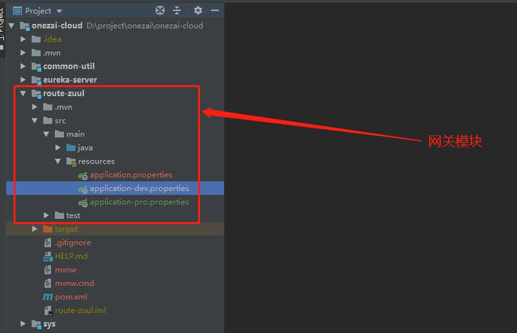Click the application.properties Spring icon

click(x=83, y=176)
